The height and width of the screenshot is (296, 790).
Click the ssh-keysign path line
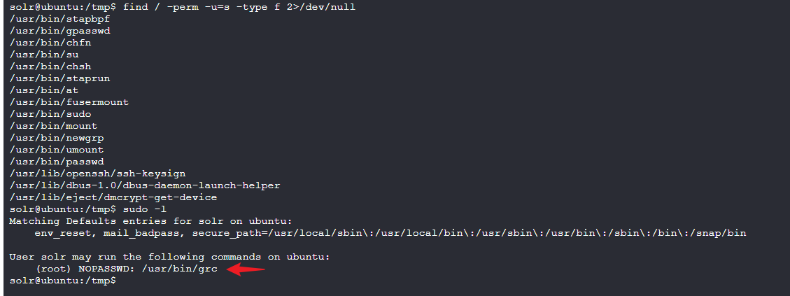(97, 174)
